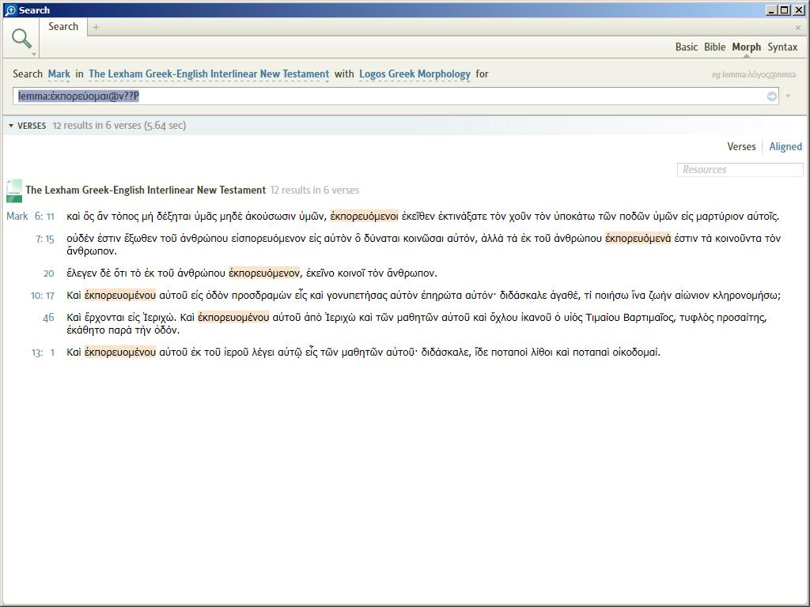Maximize the Search window

(784, 9)
